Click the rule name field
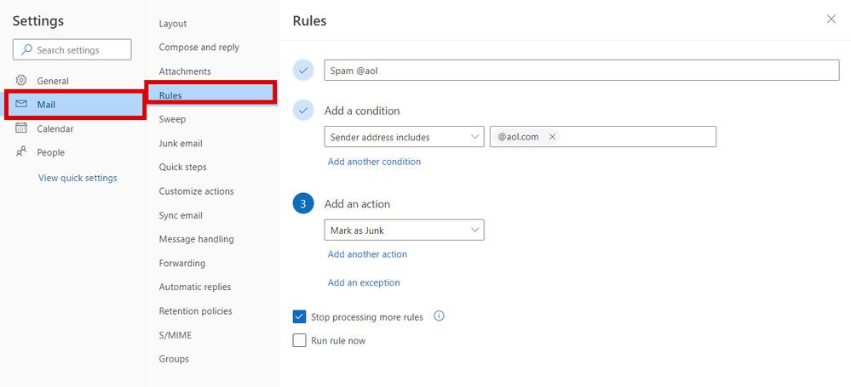Image resolution: width=851 pixels, height=387 pixels. pos(582,71)
